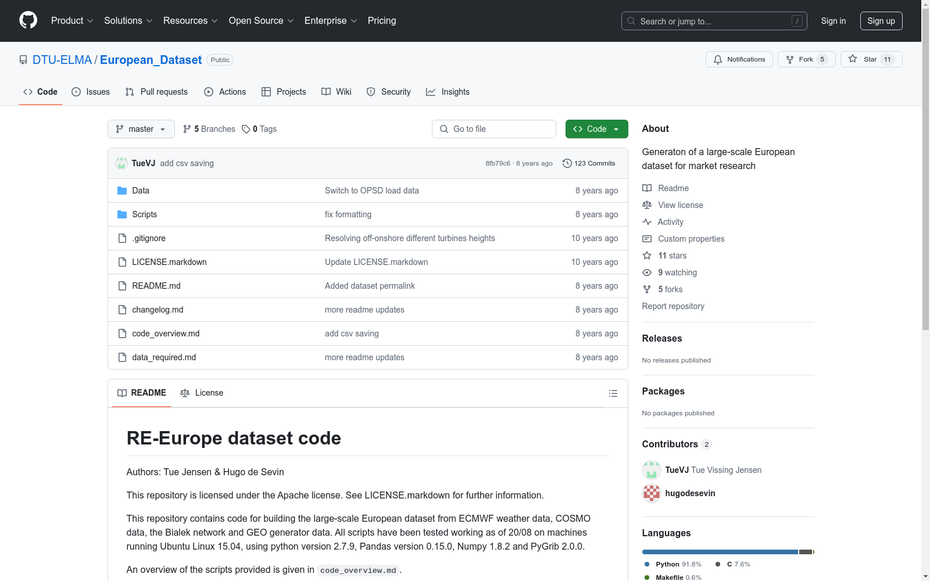This screenshot has height=581, width=930.
Task: Click the .gitignore file icon
Action: [x=122, y=238]
